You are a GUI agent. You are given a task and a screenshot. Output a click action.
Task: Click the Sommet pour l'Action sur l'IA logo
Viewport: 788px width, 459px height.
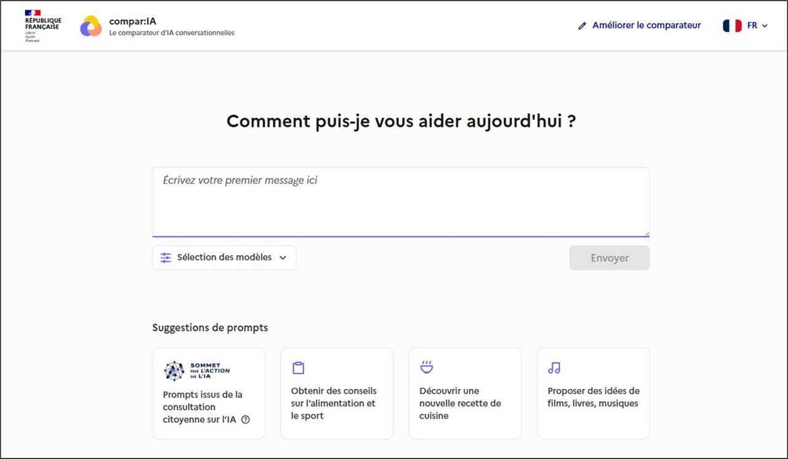click(197, 370)
